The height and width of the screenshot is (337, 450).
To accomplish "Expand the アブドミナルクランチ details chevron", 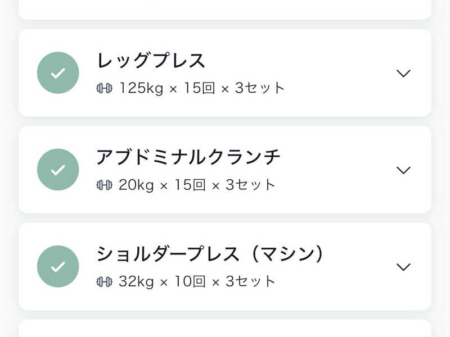I will [403, 170].
